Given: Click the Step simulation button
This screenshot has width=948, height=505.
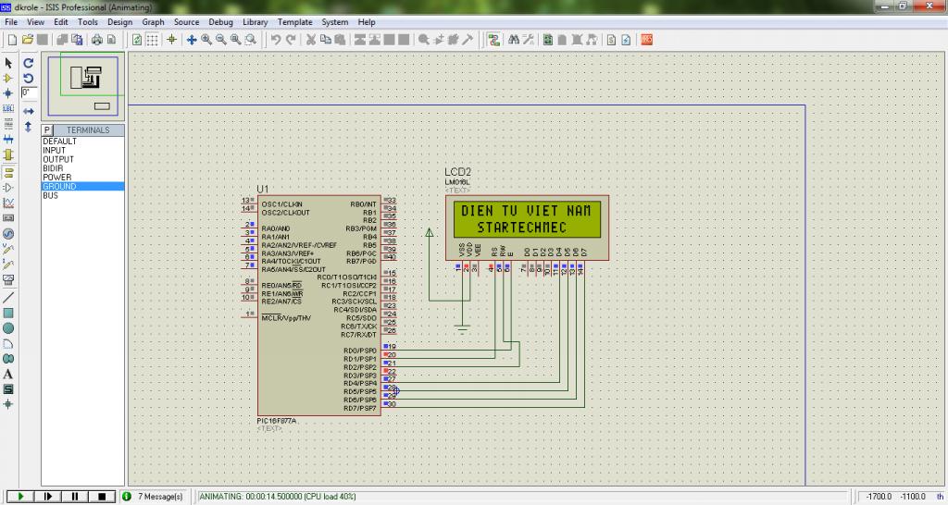Looking at the screenshot, I should (x=48, y=497).
